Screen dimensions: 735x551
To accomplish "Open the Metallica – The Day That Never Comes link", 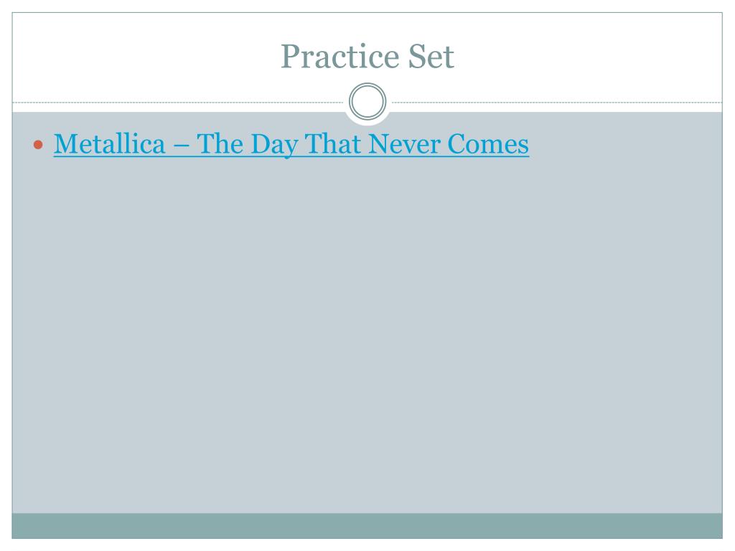I will pyautogui.click(x=291, y=144).
